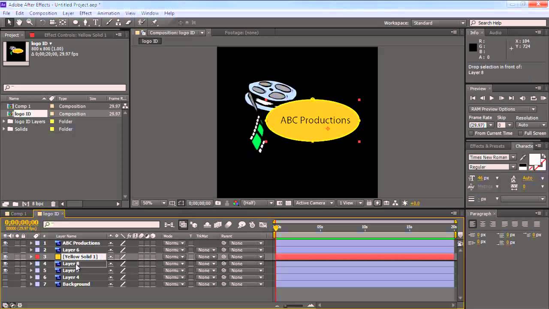Click the snapshot camera icon in viewer
This screenshot has width=549, height=309.
click(x=218, y=203)
